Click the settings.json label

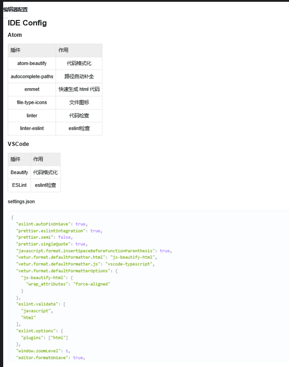tap(21, 201)
